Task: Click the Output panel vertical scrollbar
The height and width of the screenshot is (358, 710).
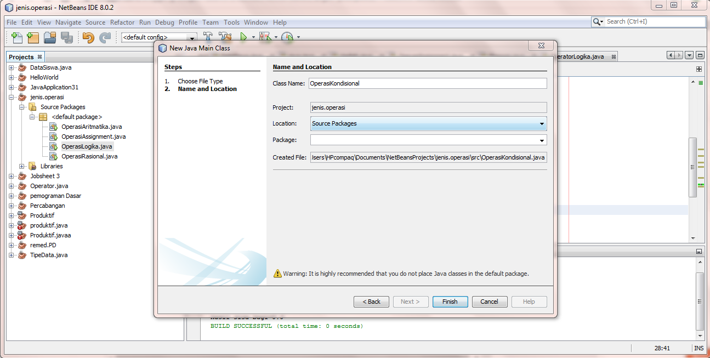Action: [700, 300]
